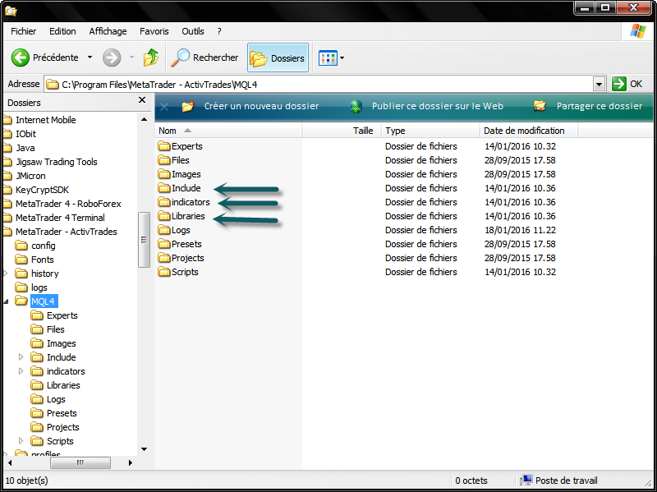
Task: Sort by Date de modification header
Action: pyautogui.click(x=529, y=131)
